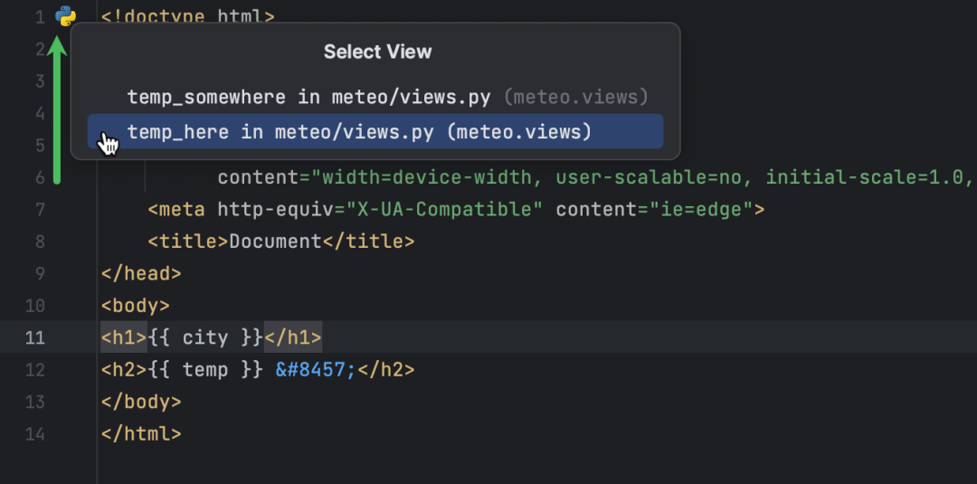Screen dimensions: 977x484
Task: Click line number 10 in gutter
Action: (35, 306)
